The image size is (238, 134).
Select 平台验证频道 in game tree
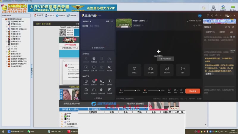click(x=16, y=66)
